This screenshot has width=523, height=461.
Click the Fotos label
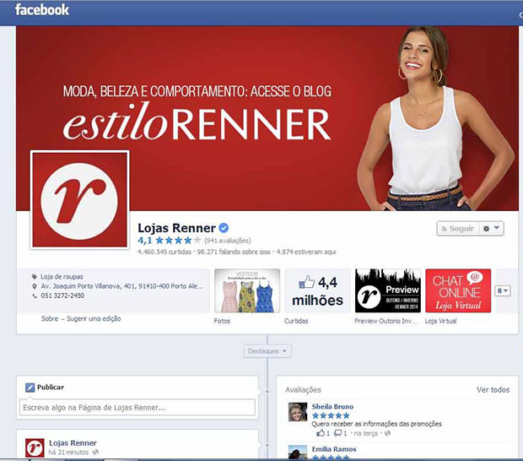tap(222, 321)
